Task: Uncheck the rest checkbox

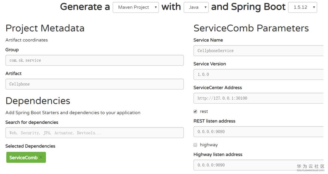Action: coord(195,111)
